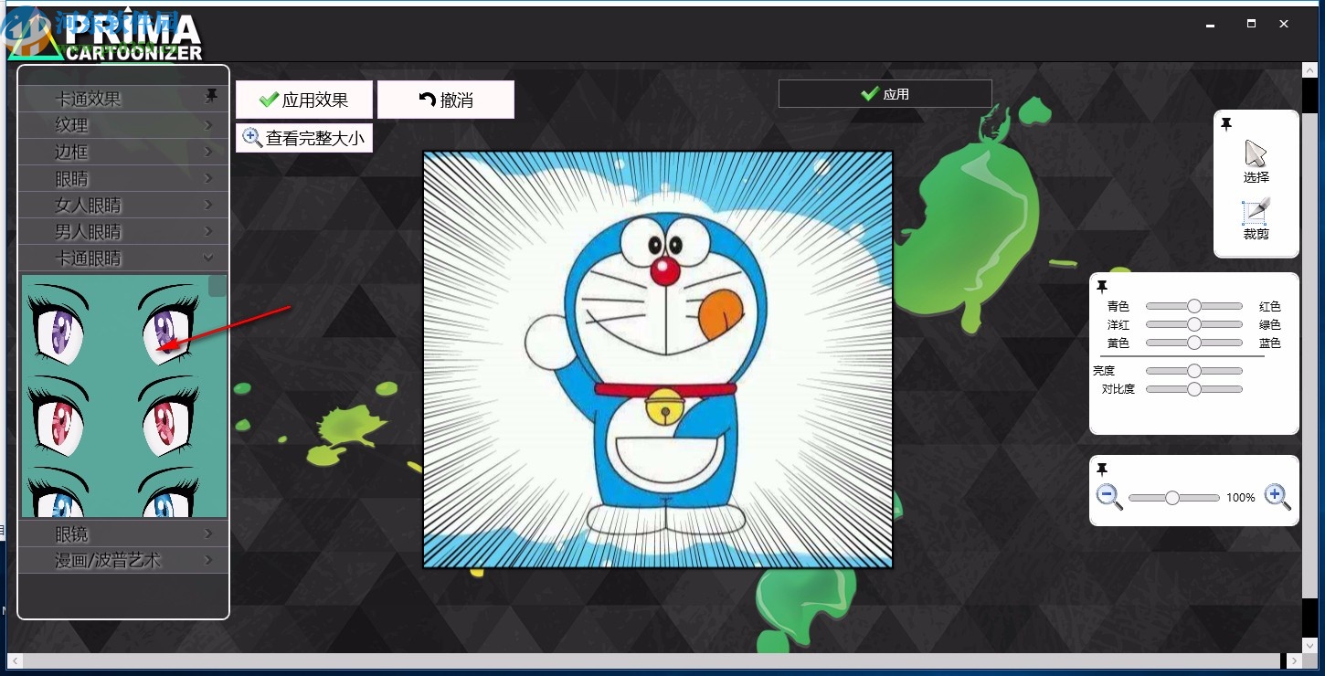
Task: Click the magnifier icon on 查看完整大小
Action: [252, 137]
